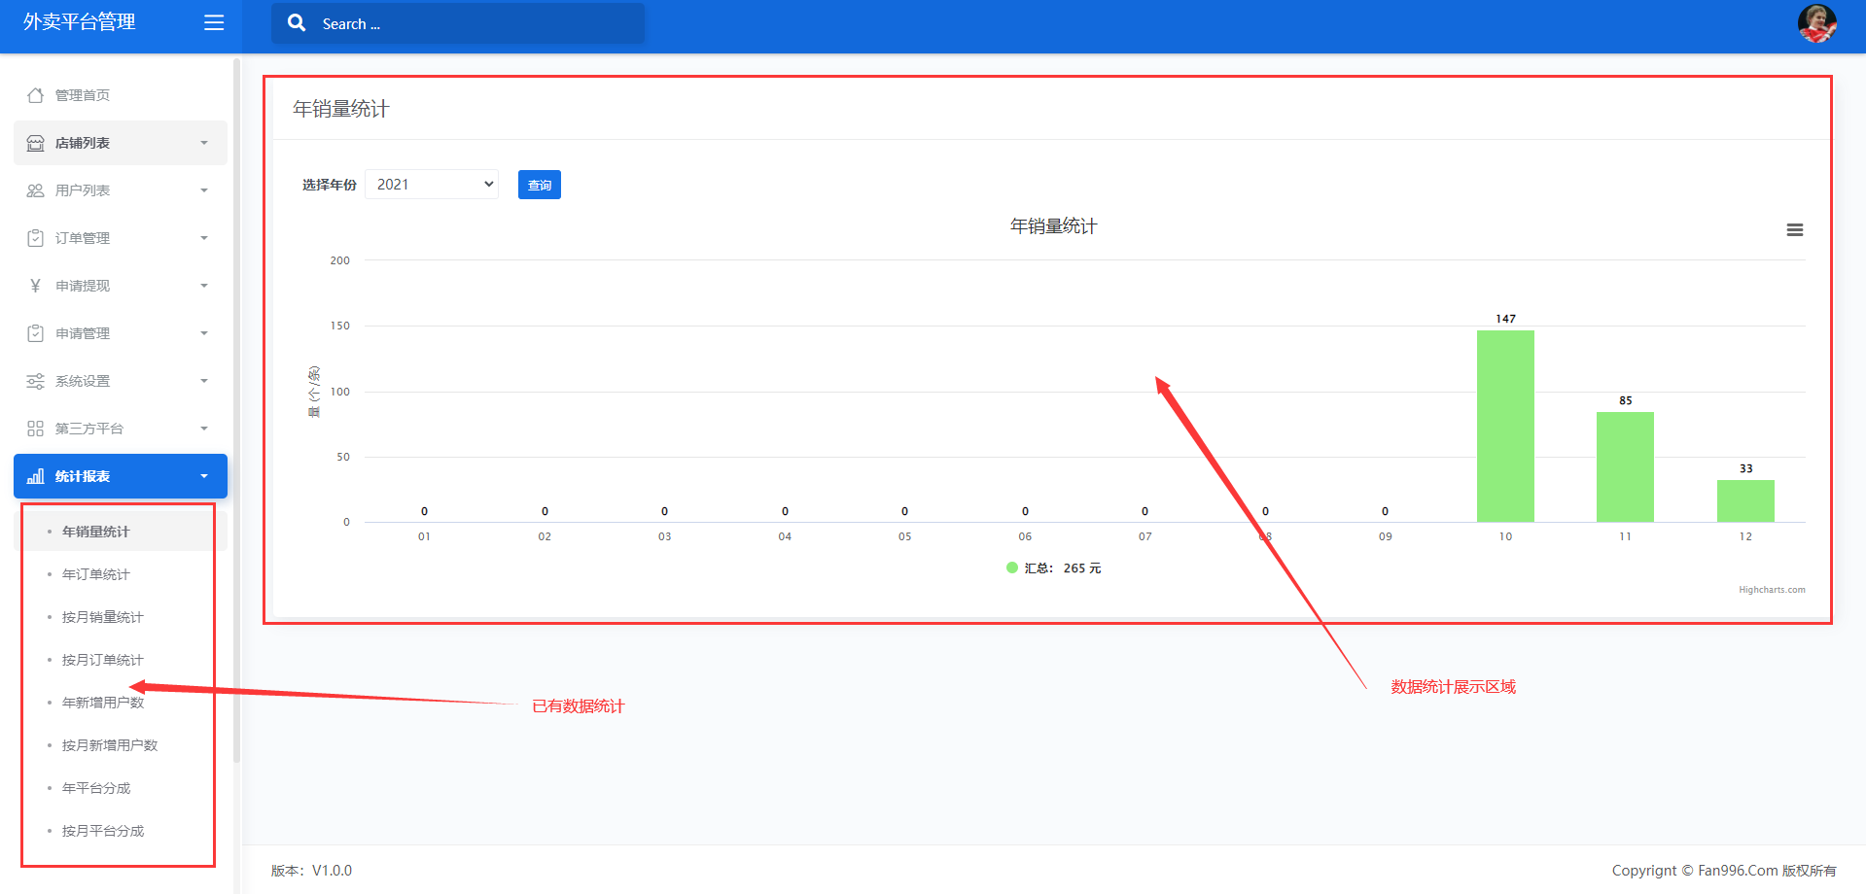Screen dimensions: 1866x894
Task: Expand the 申请提现 menu arrow
Action: 204,286
